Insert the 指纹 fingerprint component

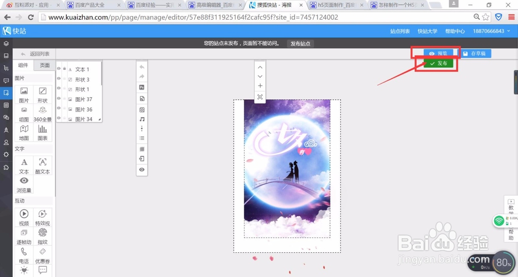[42, 236]
